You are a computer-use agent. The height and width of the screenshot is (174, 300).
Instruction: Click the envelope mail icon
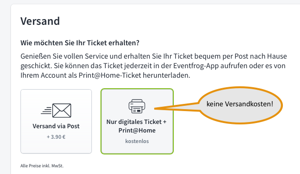(x=61, y=111)
